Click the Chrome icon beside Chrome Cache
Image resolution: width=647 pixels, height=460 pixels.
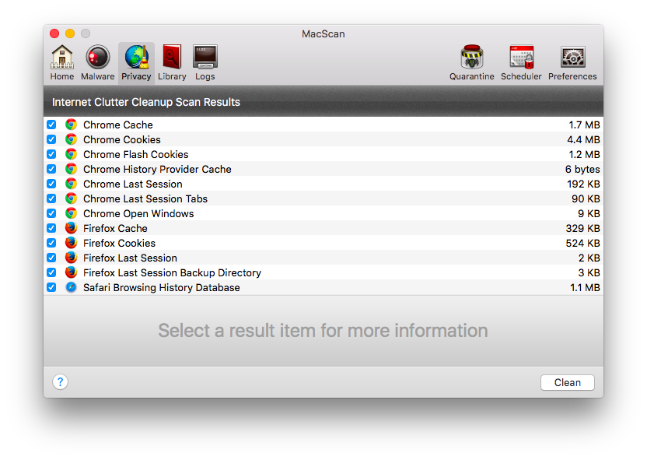(71, 125)
